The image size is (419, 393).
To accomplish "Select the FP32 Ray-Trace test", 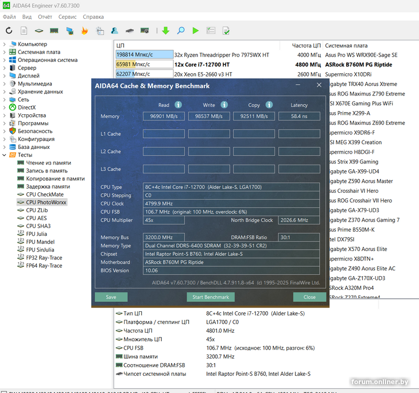I will 44,258.
